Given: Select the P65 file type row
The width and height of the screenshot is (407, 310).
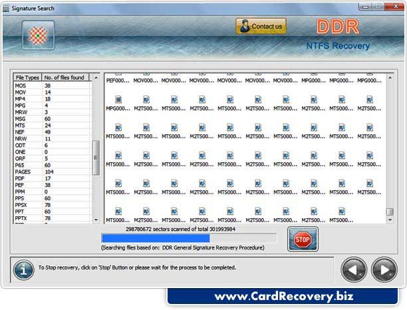Looking at the screenshot, I should 53,165.
